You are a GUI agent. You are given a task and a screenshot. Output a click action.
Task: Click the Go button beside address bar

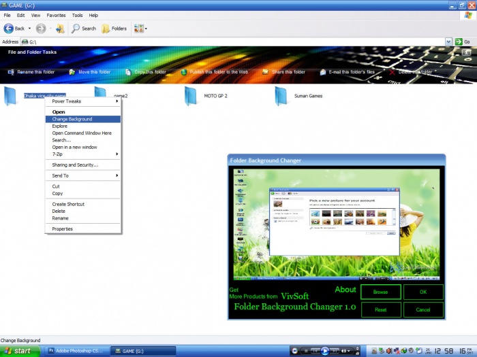[x=463, y=41]
